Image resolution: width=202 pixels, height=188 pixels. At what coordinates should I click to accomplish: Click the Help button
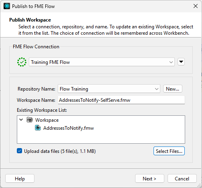(20, 178)
